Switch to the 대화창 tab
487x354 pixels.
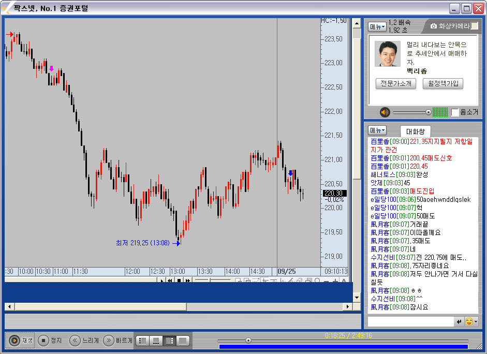pos(415,131)
